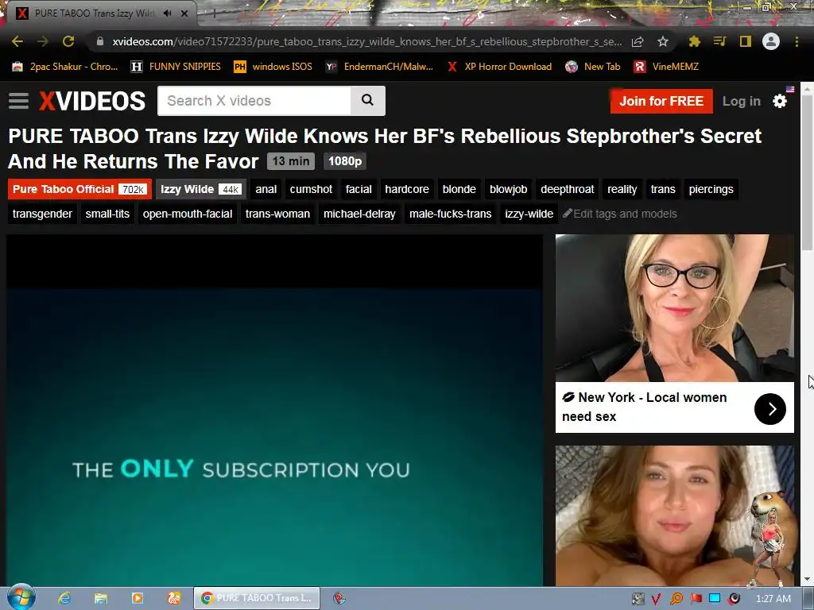Click the scrollbar up arrow

[x=807, y=88]
